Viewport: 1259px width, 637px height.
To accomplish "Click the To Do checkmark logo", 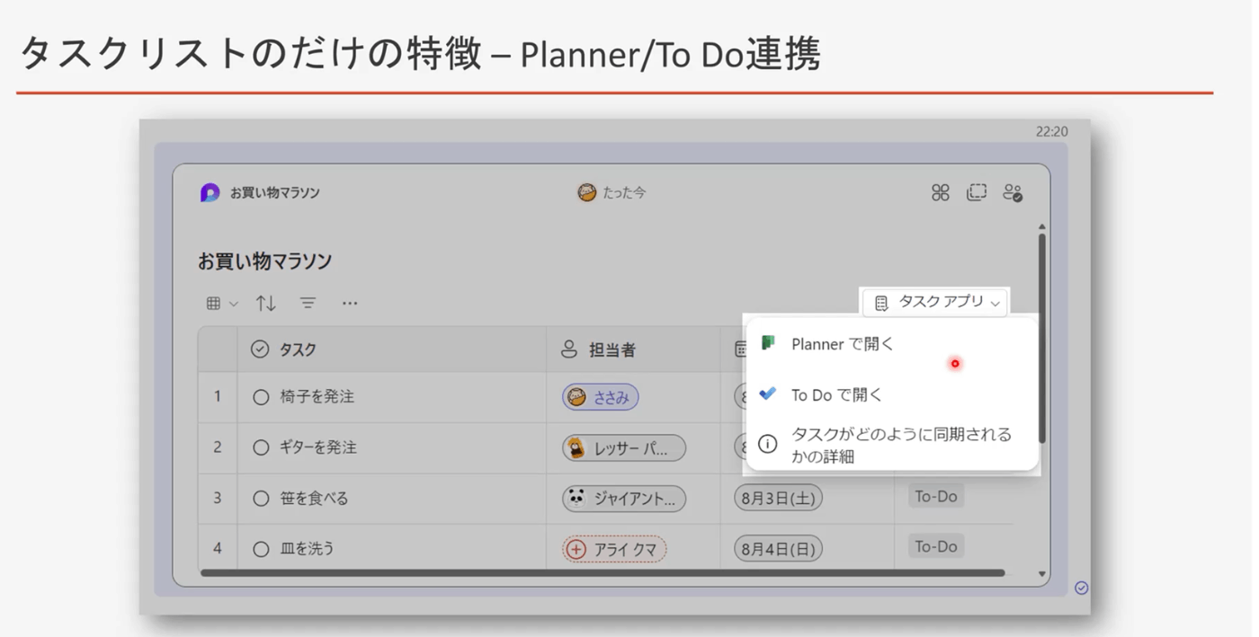I will coord(768,394).
